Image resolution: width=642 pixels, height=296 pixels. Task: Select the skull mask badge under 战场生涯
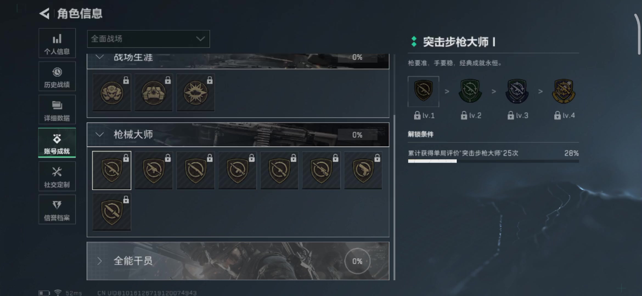[x=112, y=93]
